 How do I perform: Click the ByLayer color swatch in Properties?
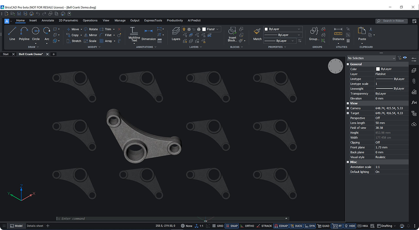378,69
